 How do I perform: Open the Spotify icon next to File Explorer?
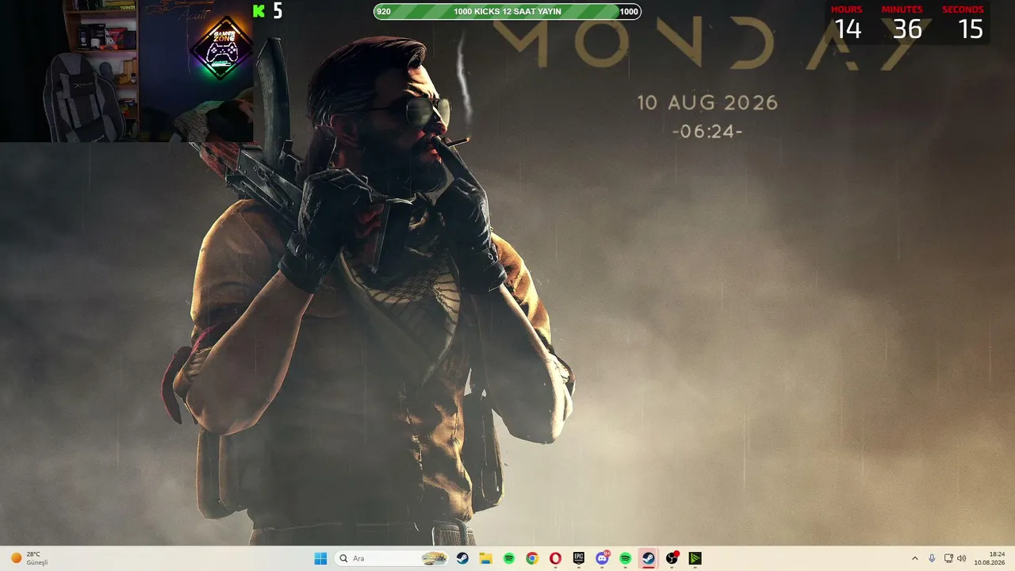click(509, 558)
